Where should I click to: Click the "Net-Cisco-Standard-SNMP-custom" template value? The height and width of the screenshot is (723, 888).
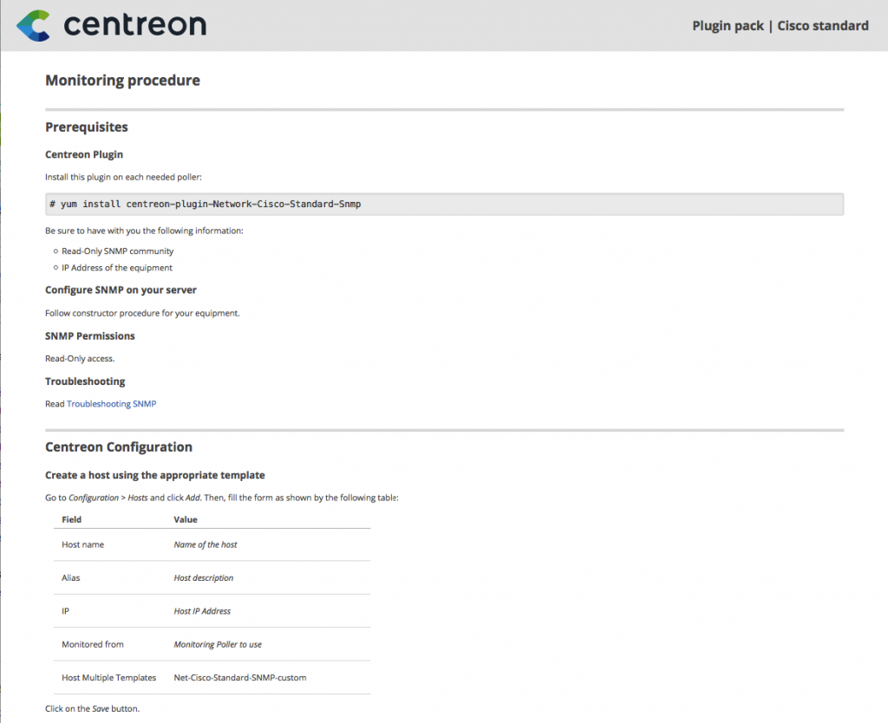[x=240, y=678]
